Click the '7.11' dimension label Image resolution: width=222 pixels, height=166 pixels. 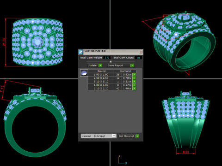[2, 89]
